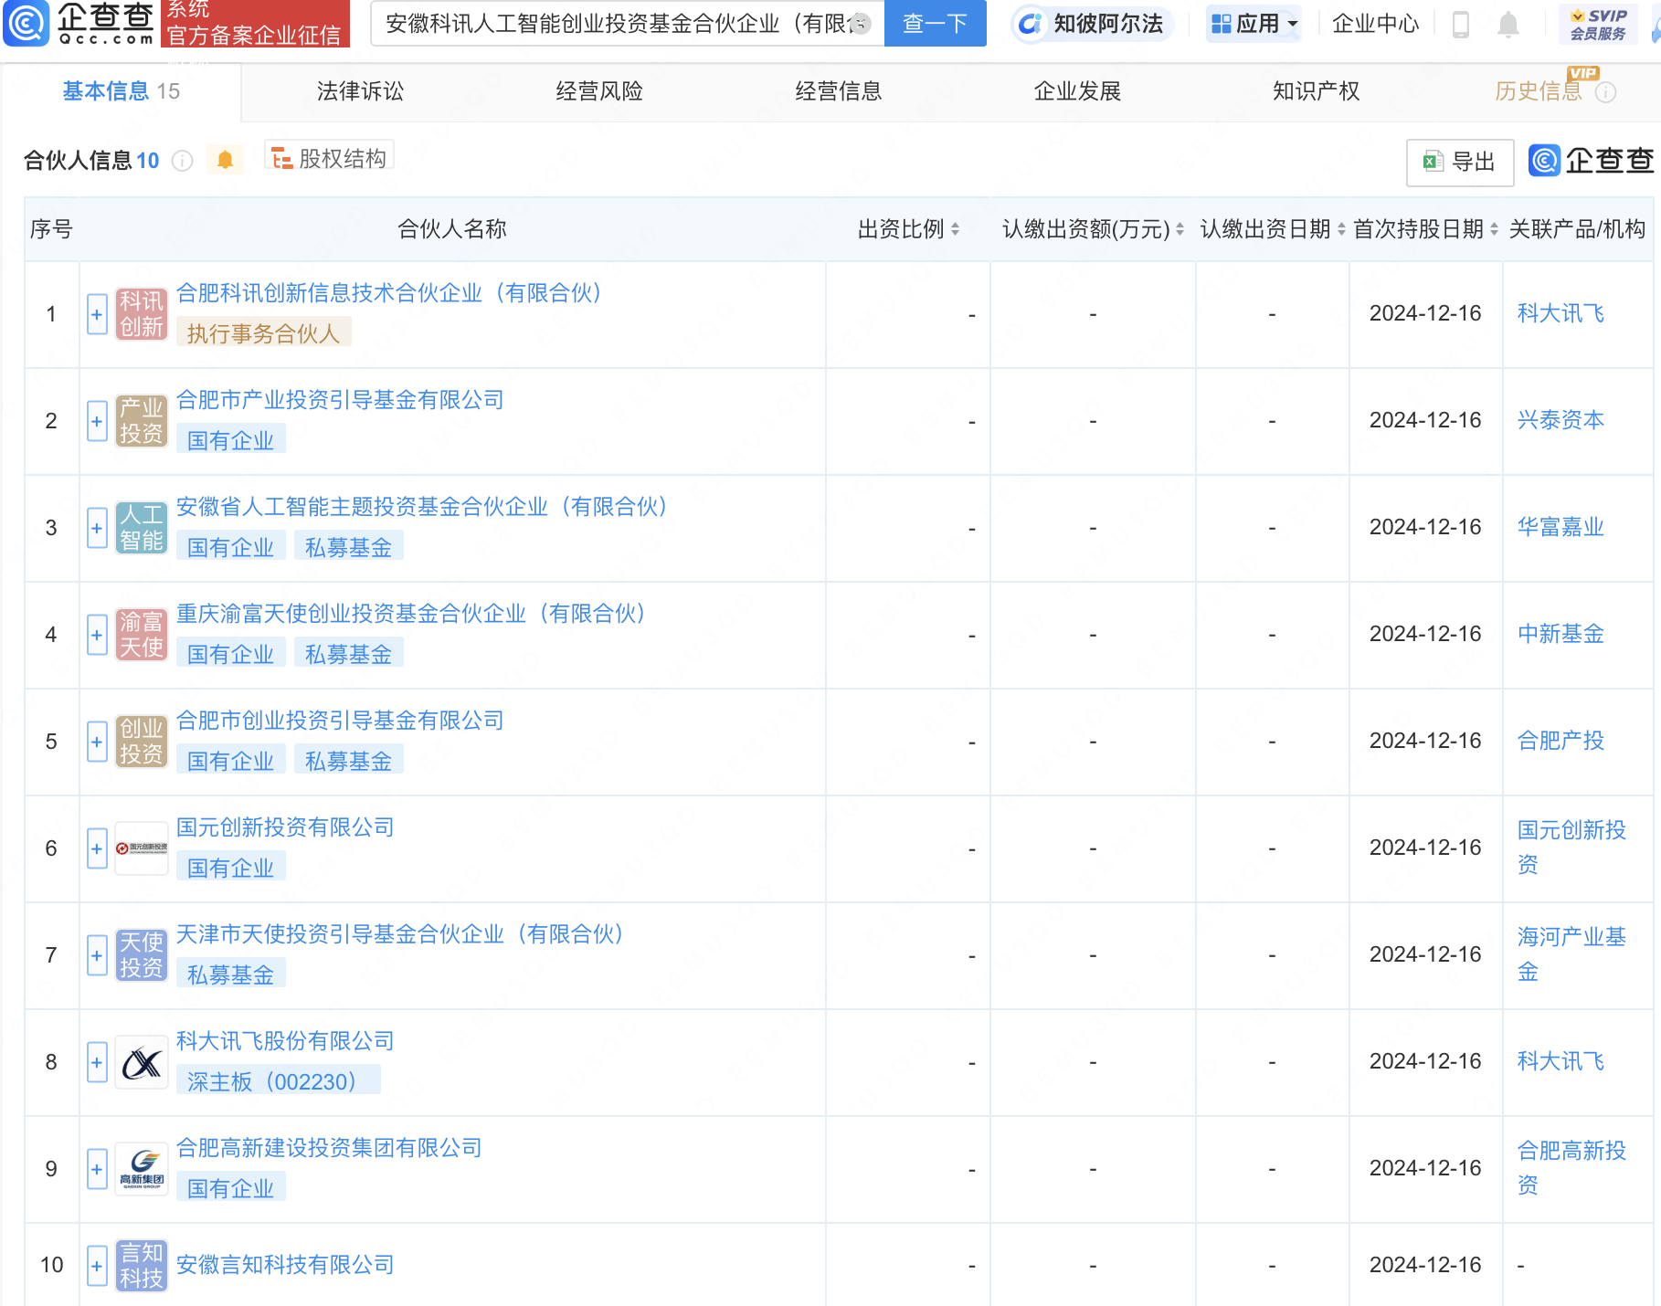The height and width of the screenshot is (1306, 1661).
Task: Expand row 3 安徽省人工智能主题 details
Action: (x=97, y=528)
